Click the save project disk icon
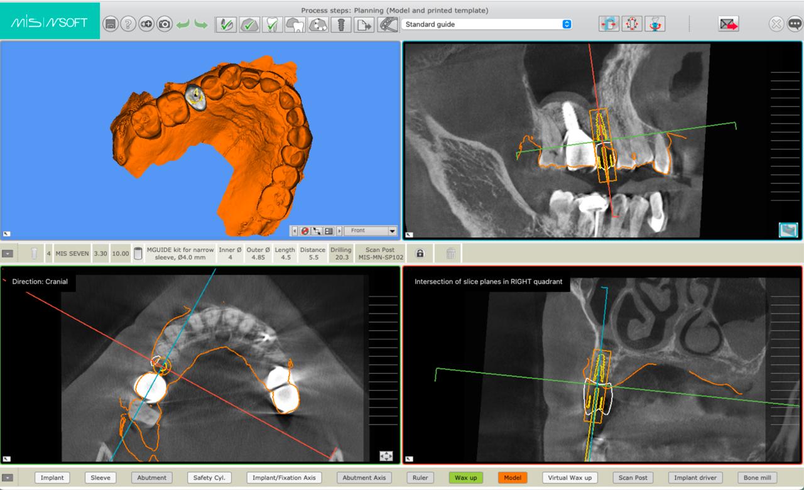This screenshot has height=490, width=804. click(111, 24)
